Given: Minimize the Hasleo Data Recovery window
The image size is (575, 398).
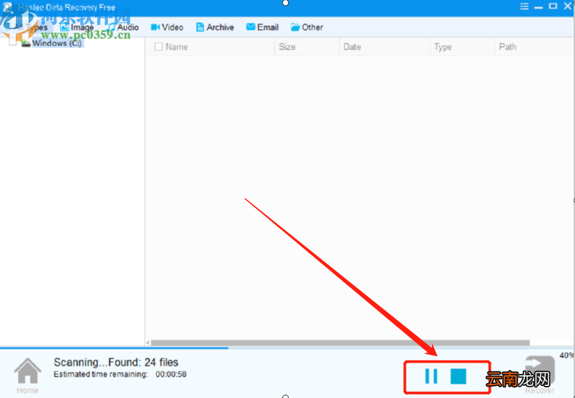Looking at the screenshot, I should (538, 7).
